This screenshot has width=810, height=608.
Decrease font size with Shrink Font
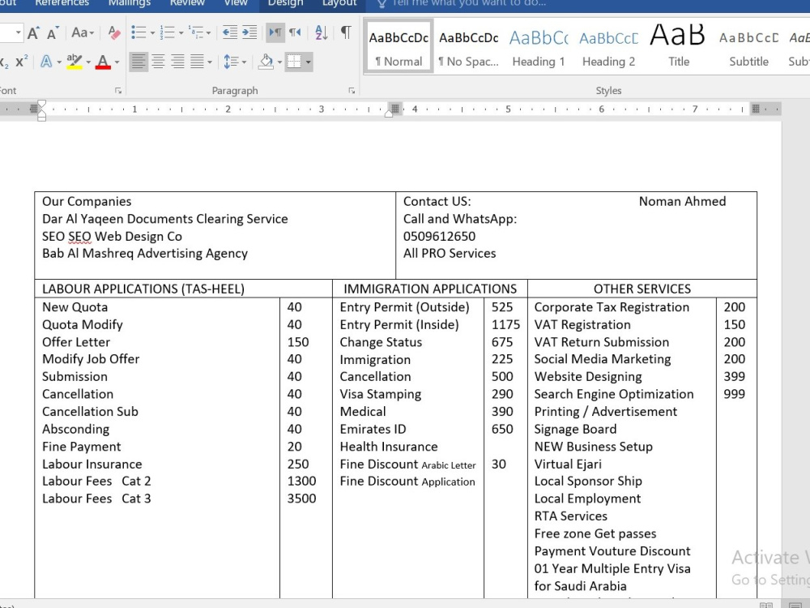[52, 33]
